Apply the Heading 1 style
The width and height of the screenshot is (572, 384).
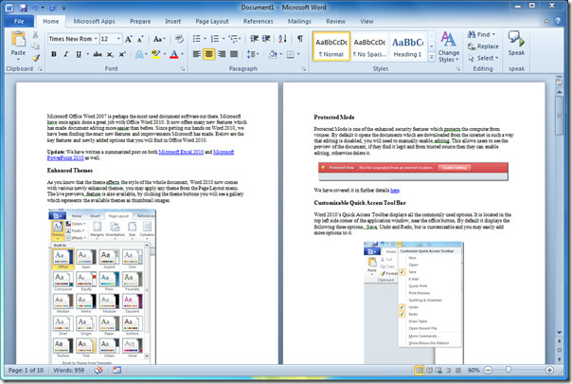pos(407,46)
